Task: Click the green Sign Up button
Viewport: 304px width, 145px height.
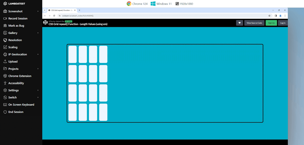Action: (x=271, y=23)
